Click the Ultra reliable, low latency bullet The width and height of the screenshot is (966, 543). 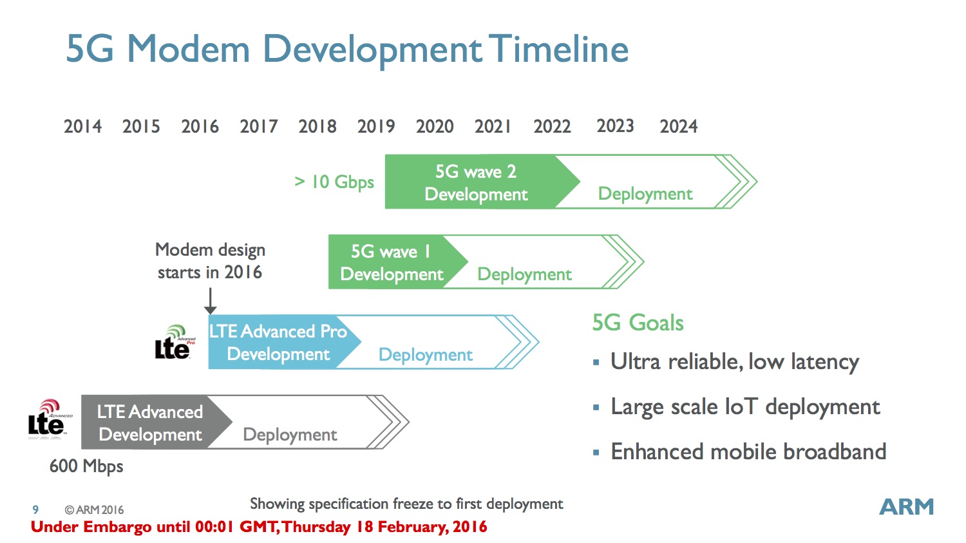click(x=735, y=362)
